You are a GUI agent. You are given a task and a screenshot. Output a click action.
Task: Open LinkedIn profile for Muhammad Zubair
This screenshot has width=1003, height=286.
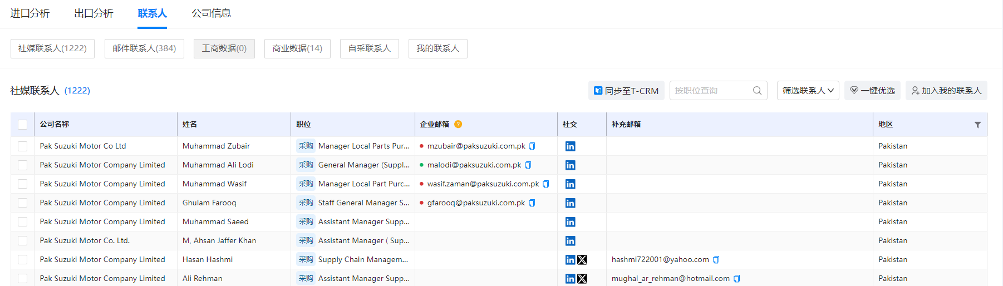click(x=570, y=146)
